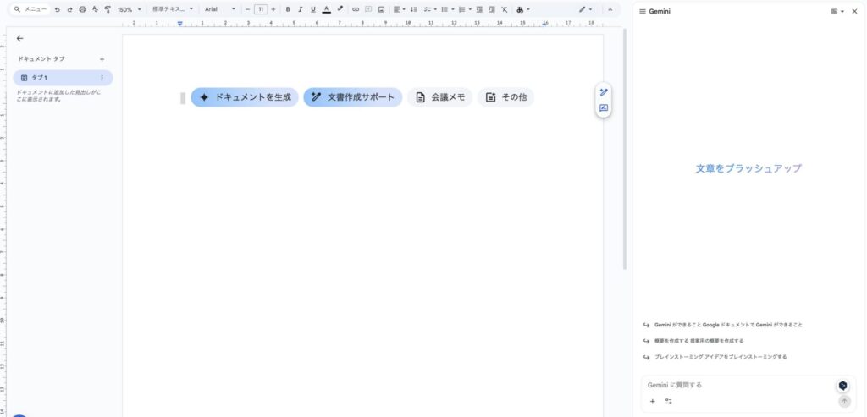Open the numbered list dropdown

(465, 9)
